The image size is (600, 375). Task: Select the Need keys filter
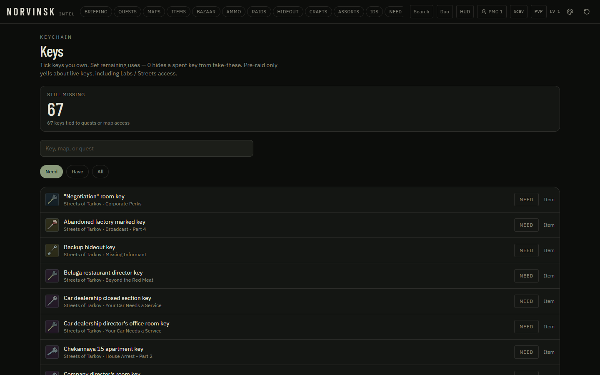pyautogui.click(x=51, y=172)
